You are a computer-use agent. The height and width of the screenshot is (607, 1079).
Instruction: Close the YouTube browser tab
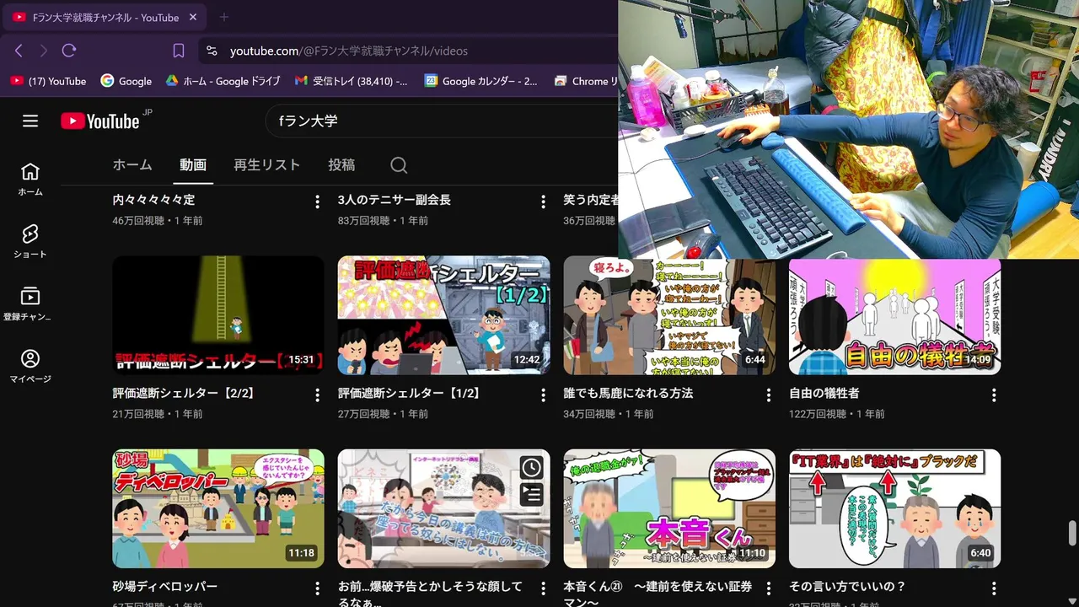click(x=193, y=17)
